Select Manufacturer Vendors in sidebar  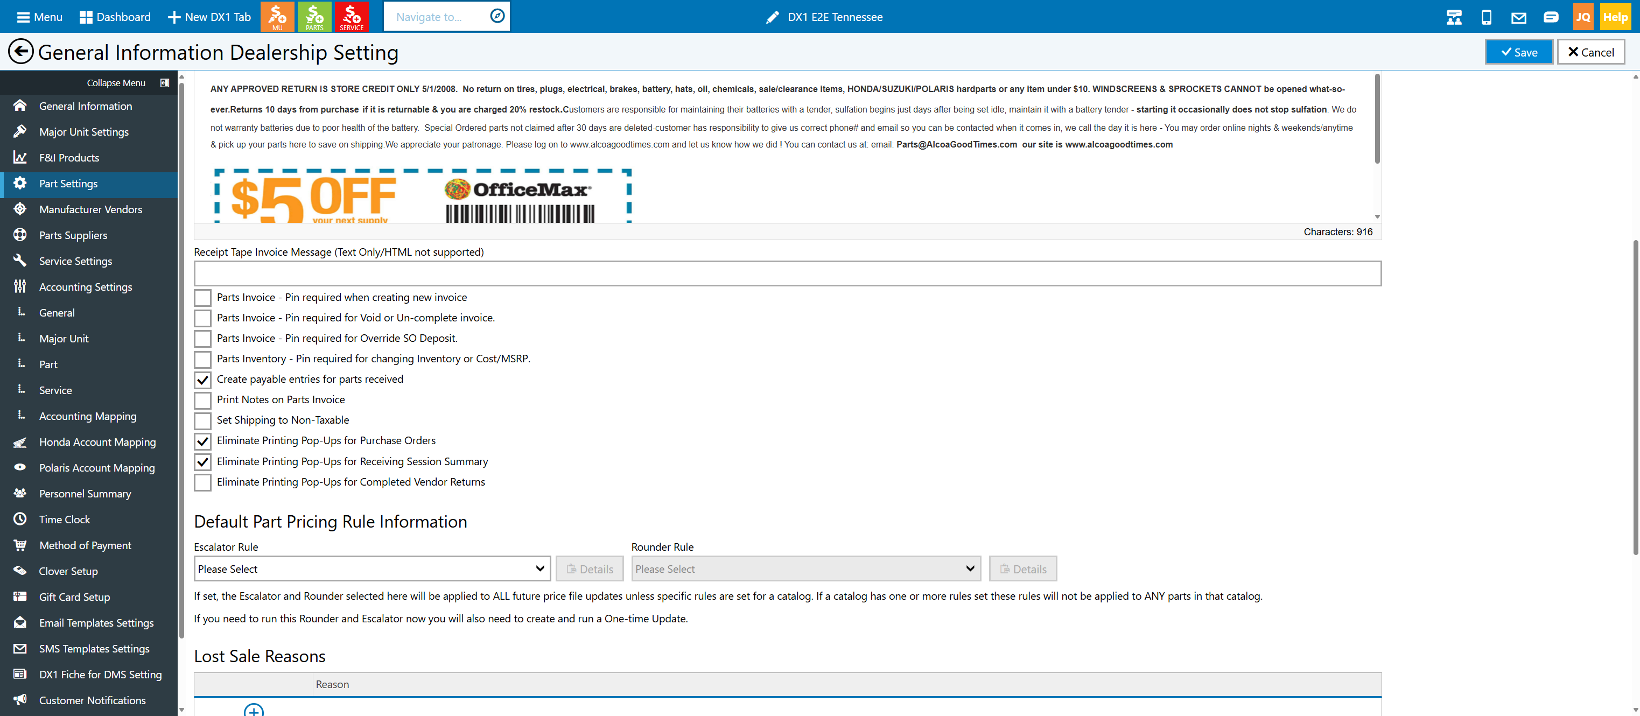pyautogui.click(x=90, y=209)
